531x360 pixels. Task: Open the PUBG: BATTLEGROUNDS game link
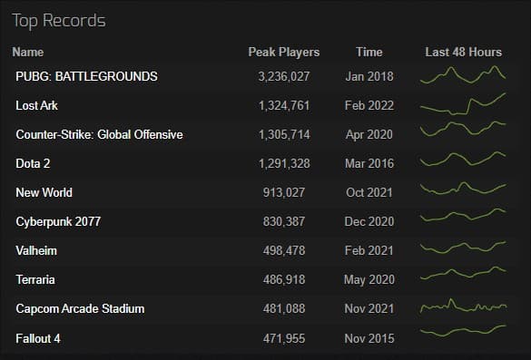tap(86, 76)
